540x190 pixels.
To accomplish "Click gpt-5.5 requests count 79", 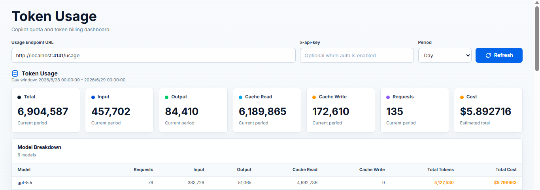I will click(x=150, y=182).
